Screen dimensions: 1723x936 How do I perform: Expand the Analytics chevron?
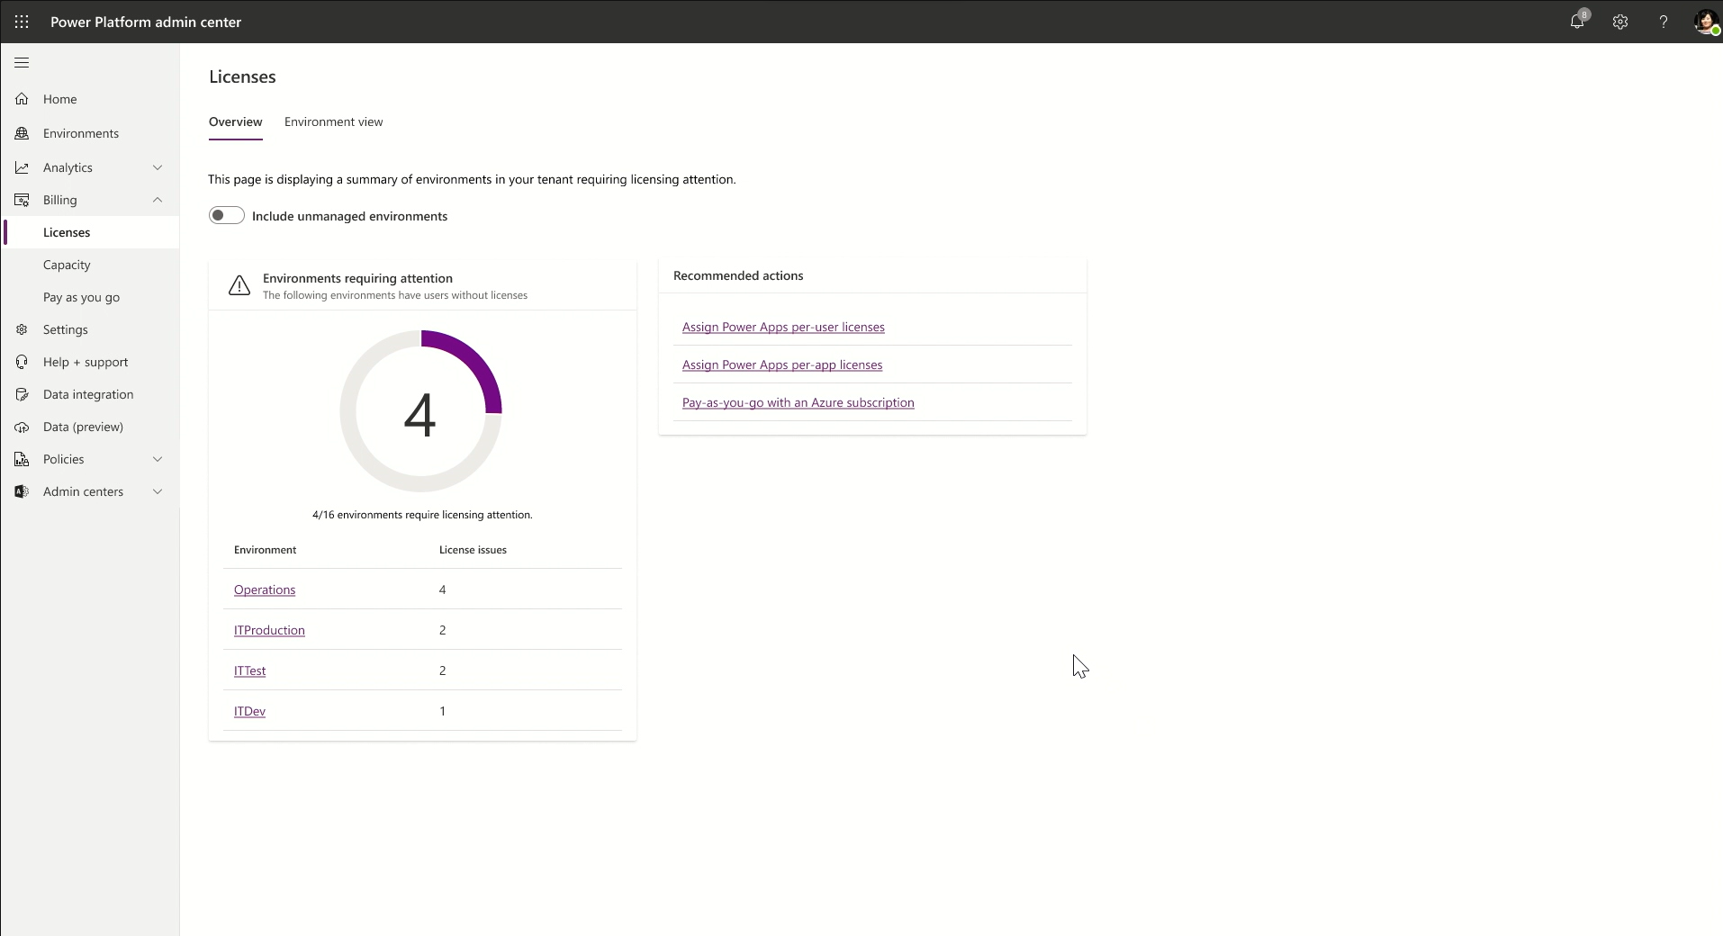click(158, 167)
